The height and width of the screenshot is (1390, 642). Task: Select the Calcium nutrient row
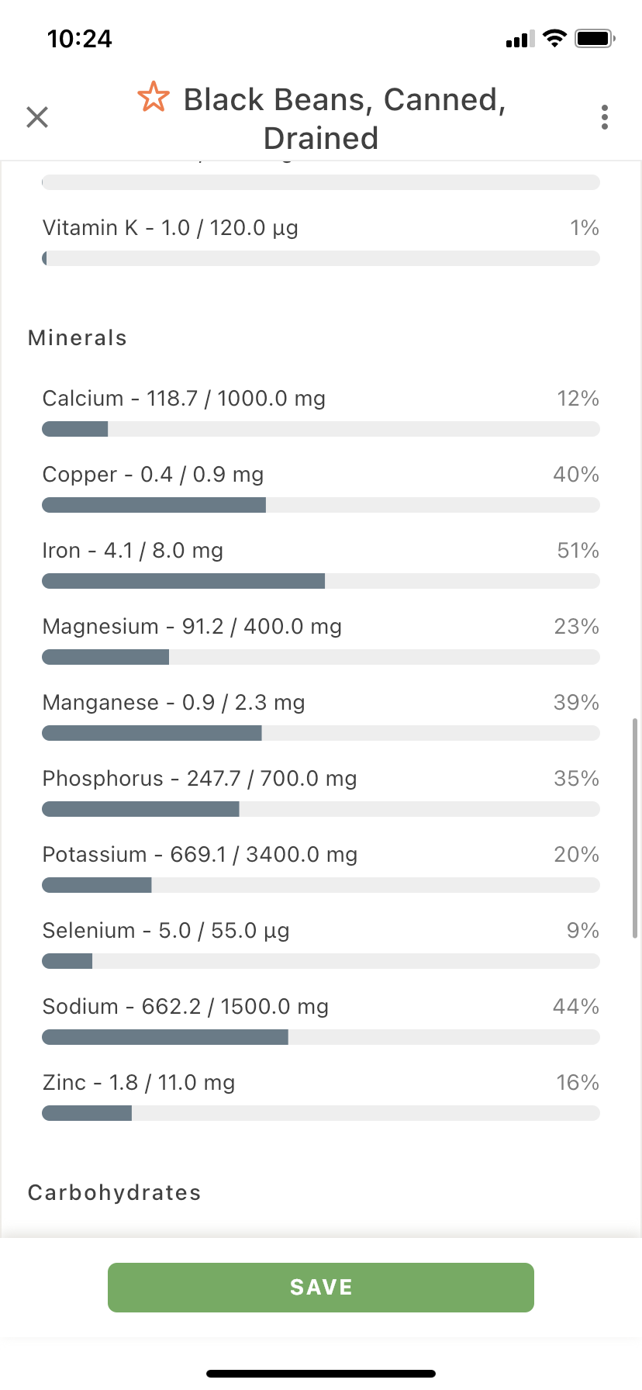[x=321, y=412]
